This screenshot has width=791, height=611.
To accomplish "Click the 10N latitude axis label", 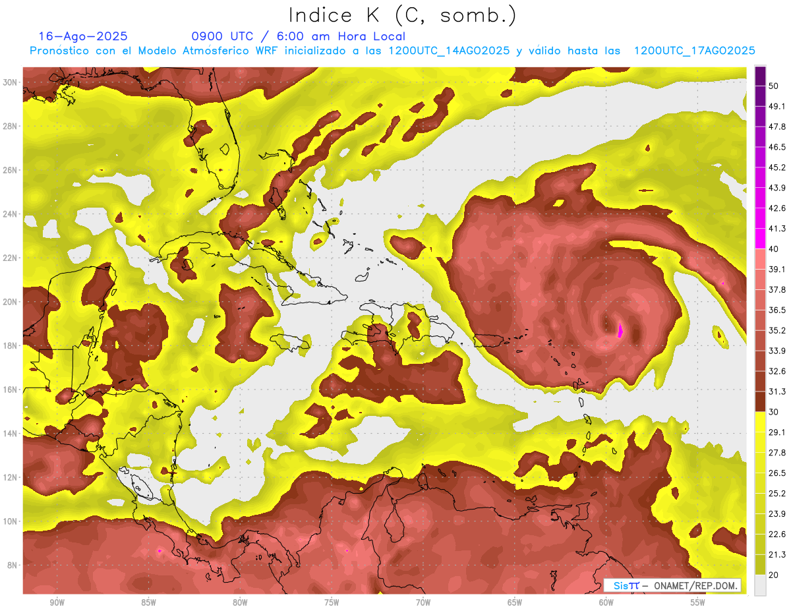I will click(x=10, y=521).
